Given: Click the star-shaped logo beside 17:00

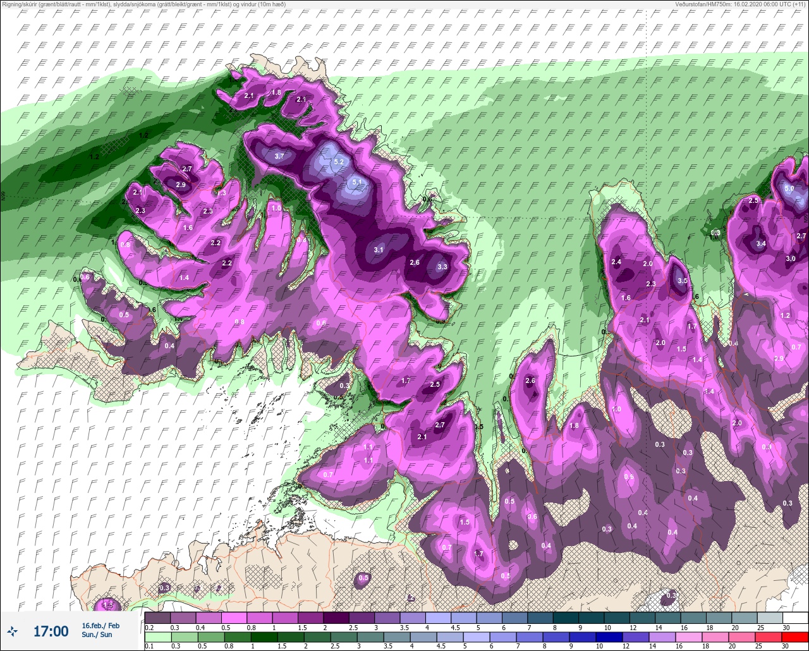Looking at the screenshot, I should tap(13, 631).
